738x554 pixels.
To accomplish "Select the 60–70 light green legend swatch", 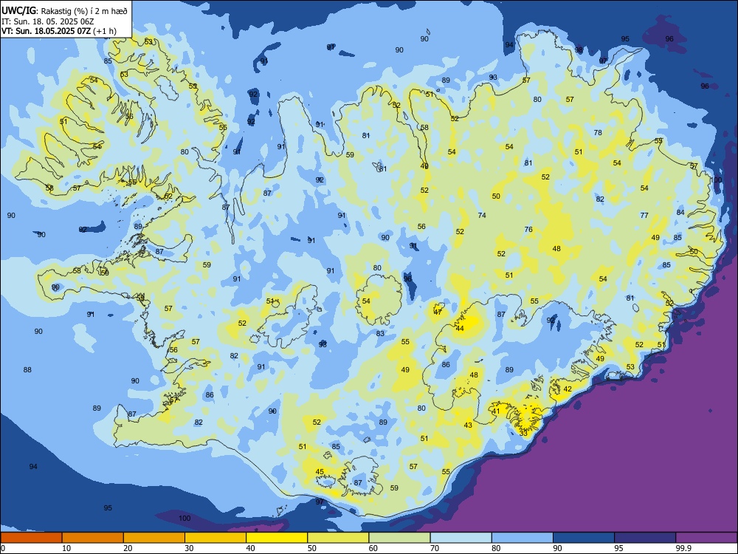I will [399, 538].
